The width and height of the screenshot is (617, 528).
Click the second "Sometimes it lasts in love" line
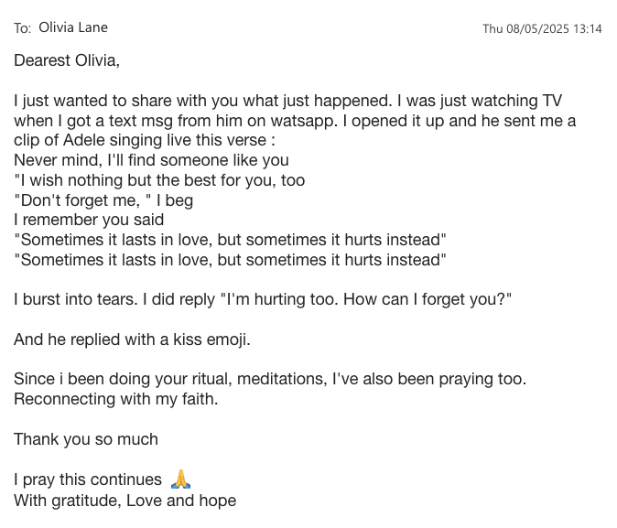230,260
